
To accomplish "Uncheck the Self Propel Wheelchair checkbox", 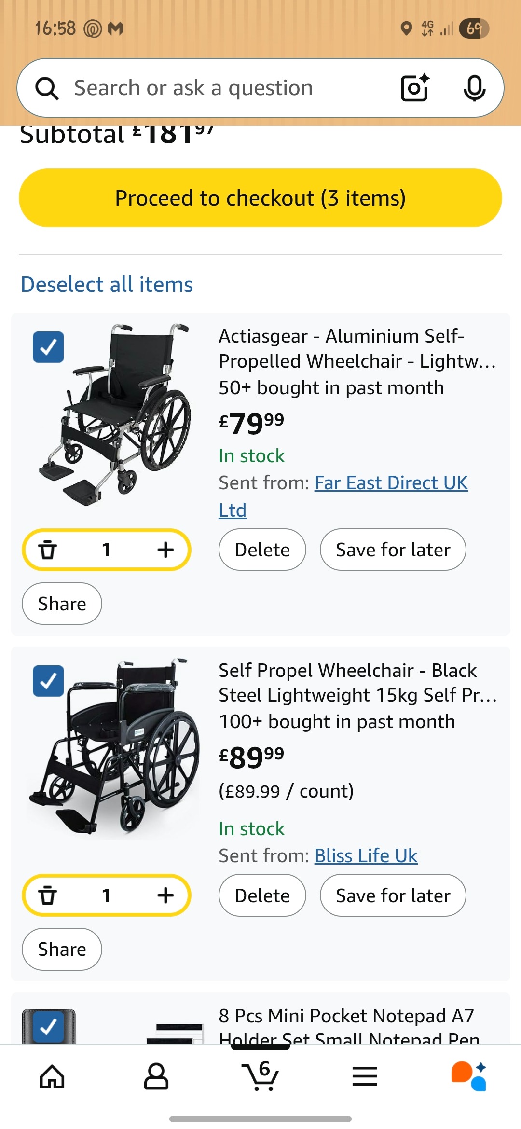I will point(48,681).
